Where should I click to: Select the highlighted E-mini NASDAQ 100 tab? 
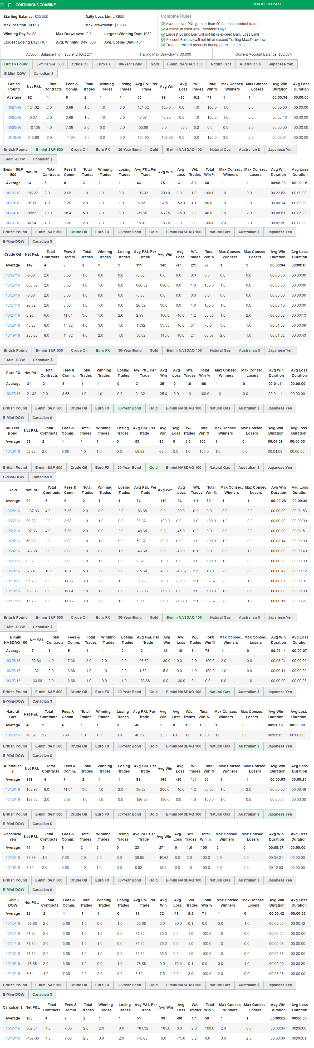(x=184, y=617)
